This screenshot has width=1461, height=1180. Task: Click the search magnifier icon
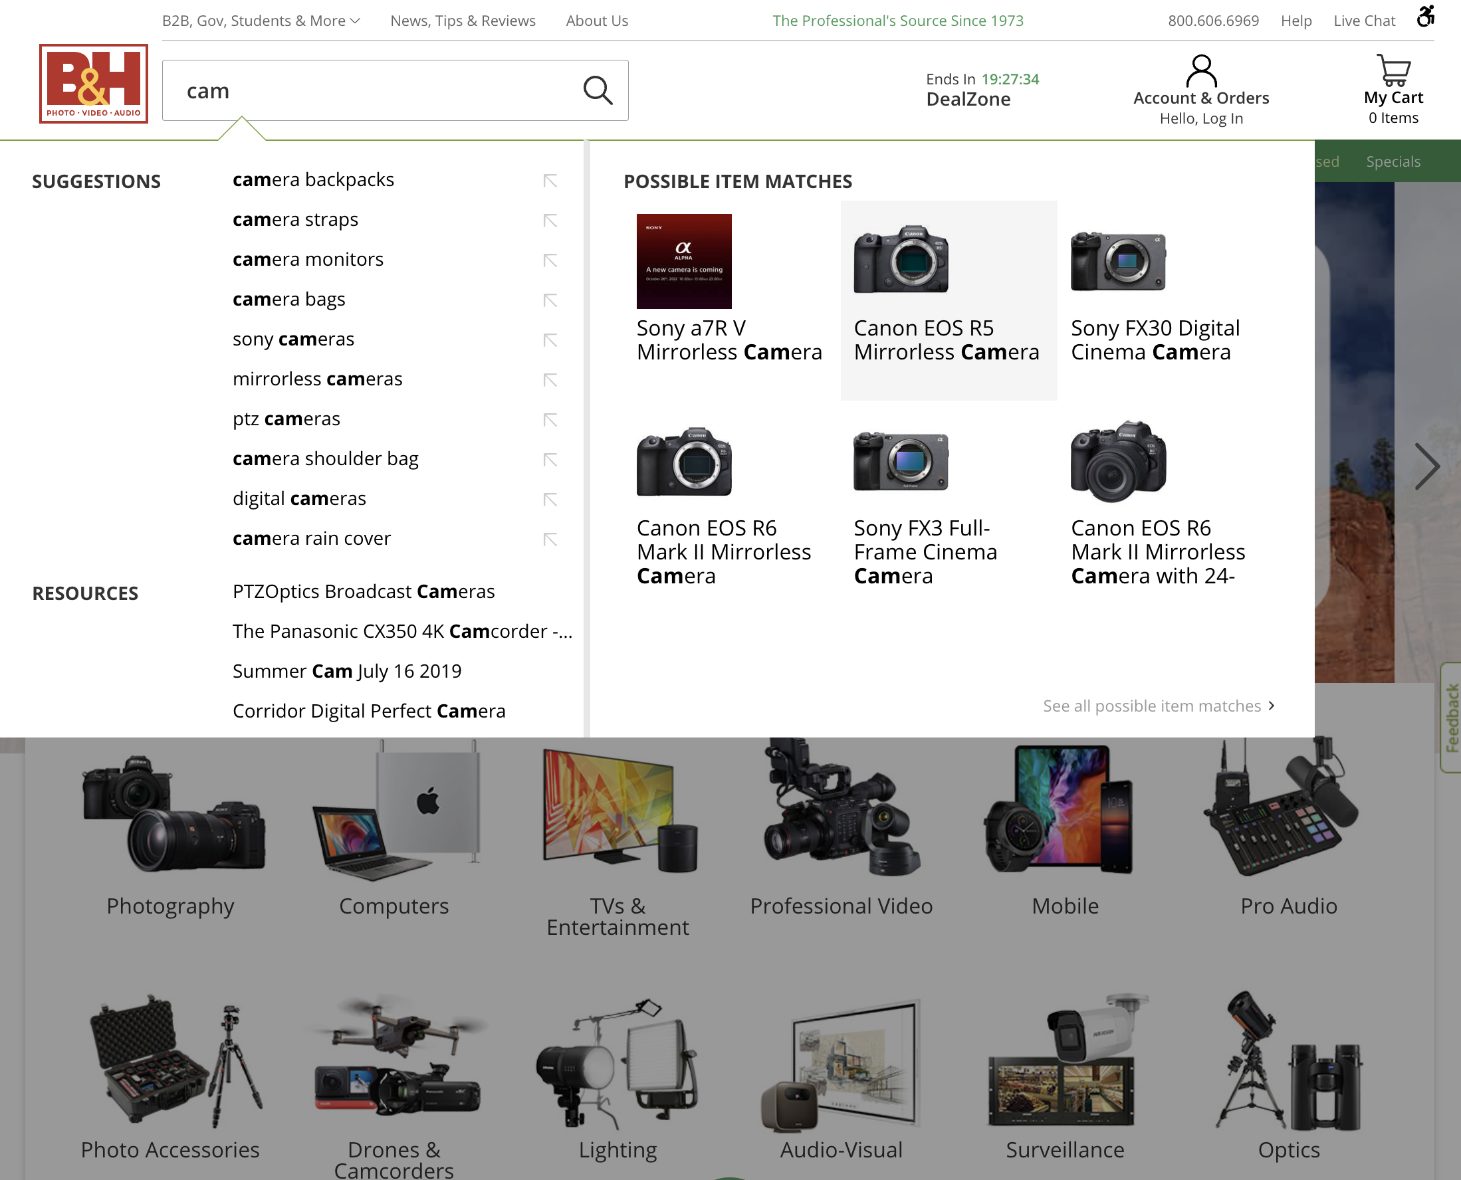click(597, 90)
